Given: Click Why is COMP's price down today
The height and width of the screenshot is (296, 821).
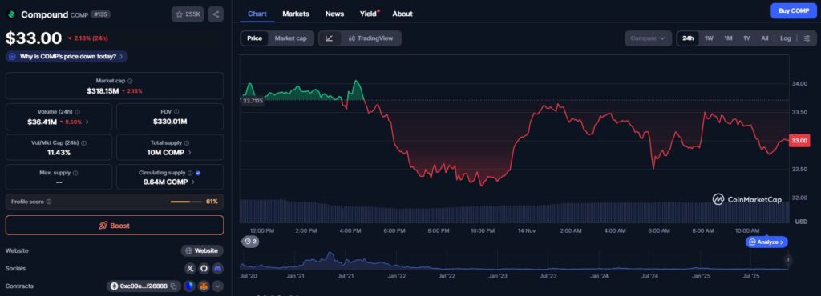Looking at the screenshot, I should (x=67, y=56).
